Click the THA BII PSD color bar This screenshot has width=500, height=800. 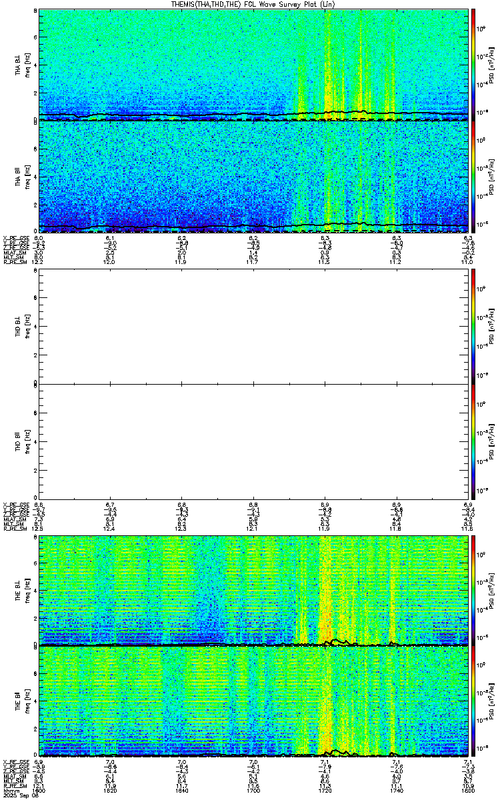(x=474, y=177)
